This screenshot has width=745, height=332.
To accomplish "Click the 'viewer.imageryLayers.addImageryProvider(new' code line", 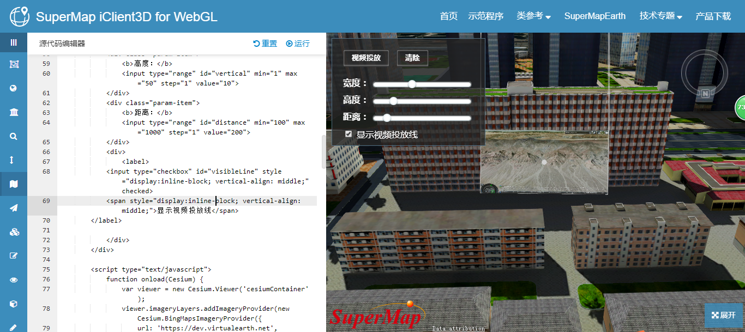I will (206, 309).
